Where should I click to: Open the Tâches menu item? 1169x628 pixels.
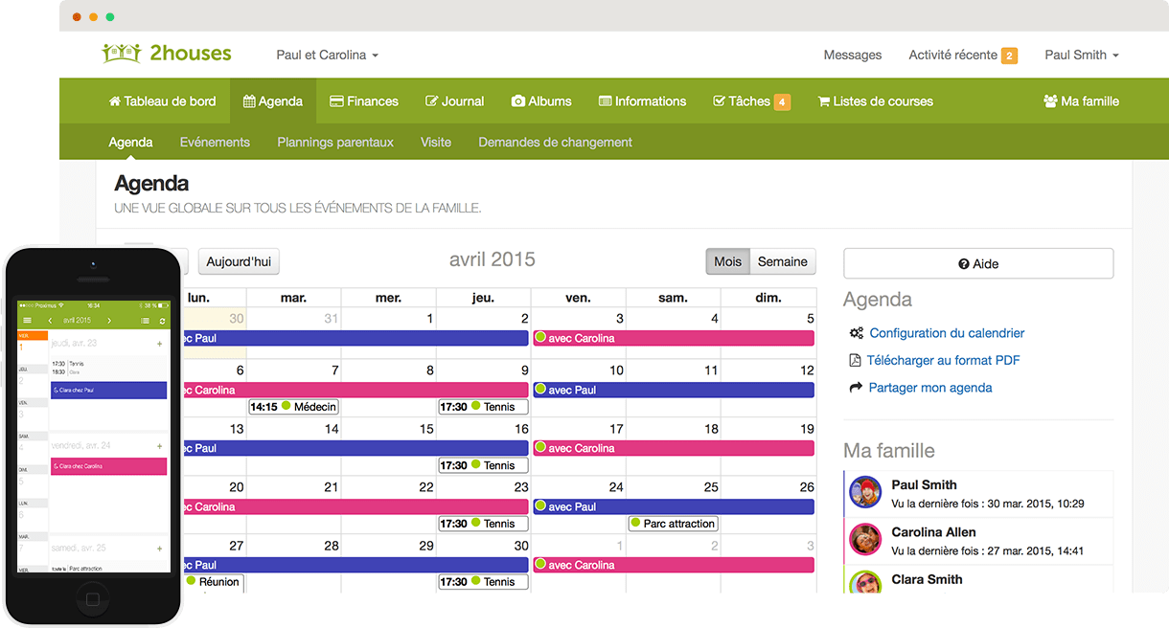click(x=749, y=101)
